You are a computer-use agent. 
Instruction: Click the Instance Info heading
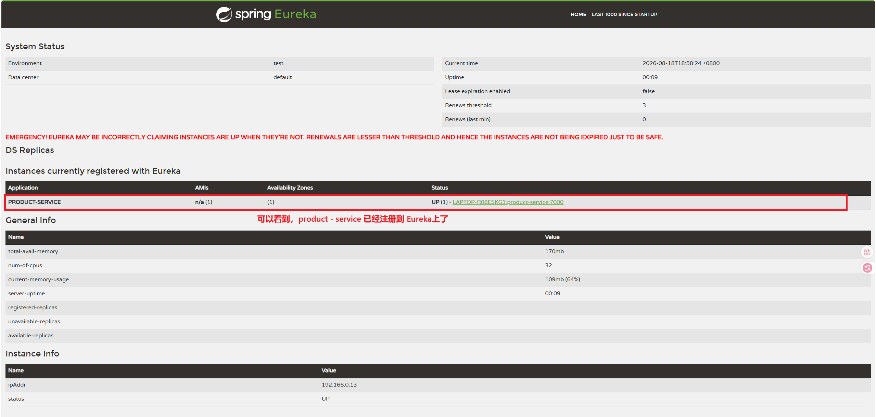(x=33, y=354)
